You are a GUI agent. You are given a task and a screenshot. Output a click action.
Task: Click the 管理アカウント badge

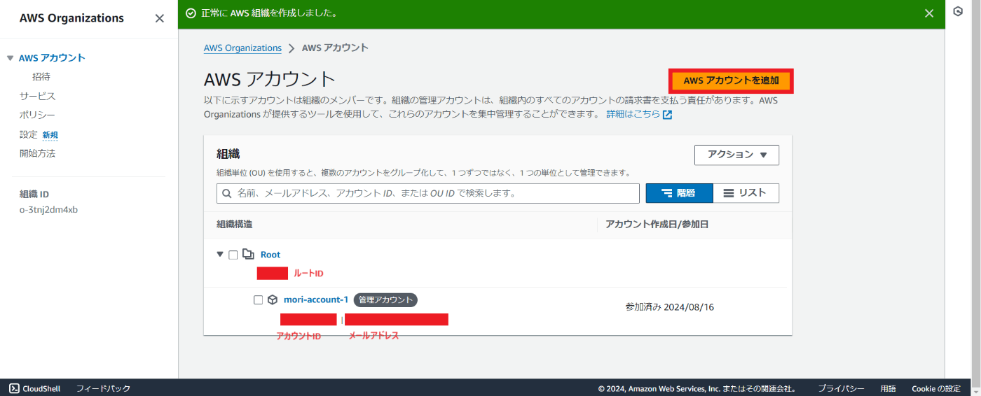coord(385,299)
